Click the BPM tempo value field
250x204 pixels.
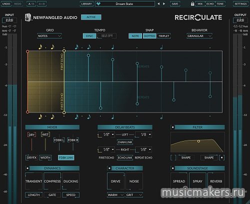[x=107, y=36]
